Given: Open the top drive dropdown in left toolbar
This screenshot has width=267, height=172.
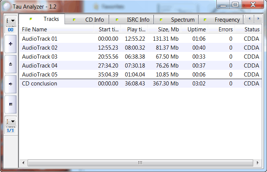Looking at the screenshot, I should tap(11, 21).
